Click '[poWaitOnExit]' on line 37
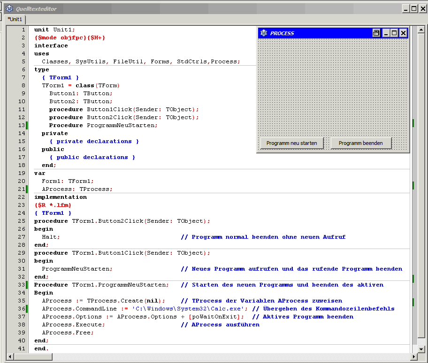The height and width of the screenshot is (363, 428). (x=214, y=317)
